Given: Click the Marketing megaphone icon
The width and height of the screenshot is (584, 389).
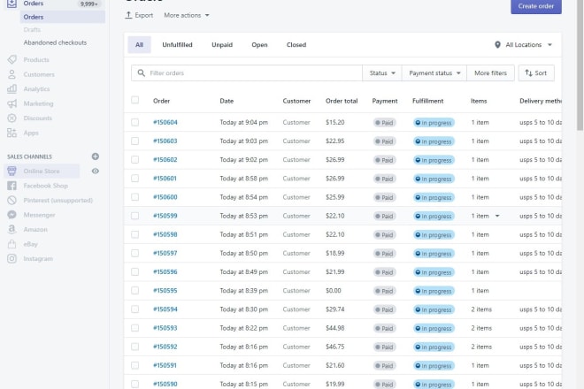Looking at the screenshot, I should click(x=12, y=103).
